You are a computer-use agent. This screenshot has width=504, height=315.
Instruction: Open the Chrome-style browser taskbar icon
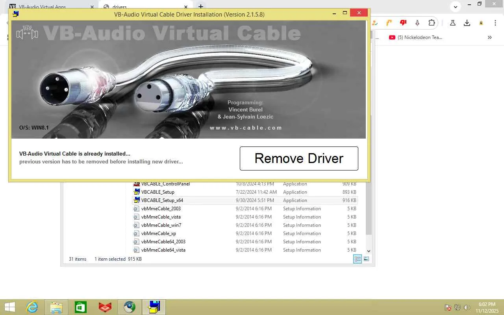pos(130,307)
